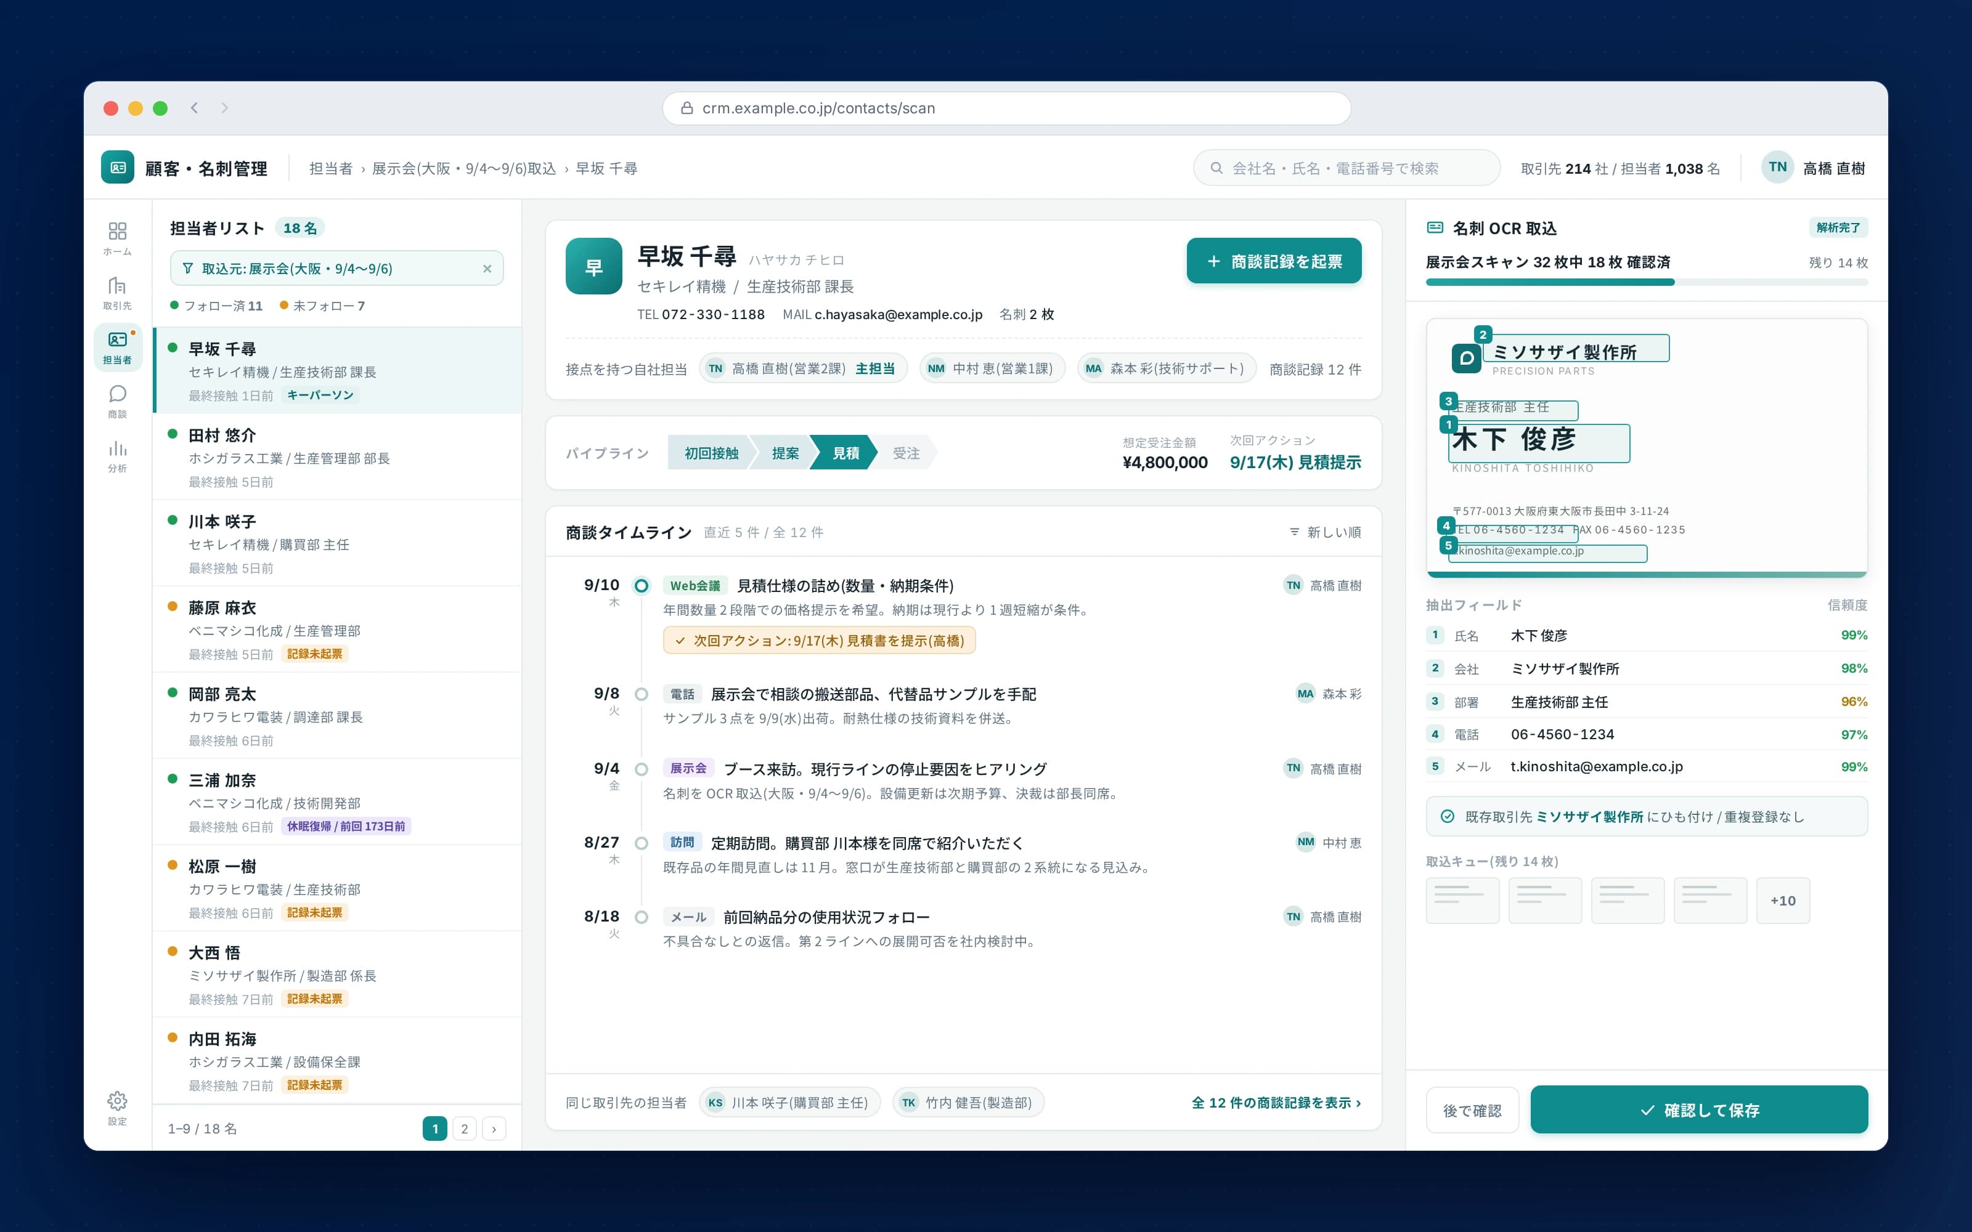Click the 中村 恵(営業1課) chip
Screen dimensions: 1972x1232
pos(992,368)
